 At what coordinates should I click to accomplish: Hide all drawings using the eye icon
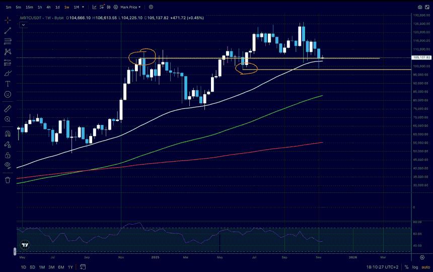click(8, 165)
